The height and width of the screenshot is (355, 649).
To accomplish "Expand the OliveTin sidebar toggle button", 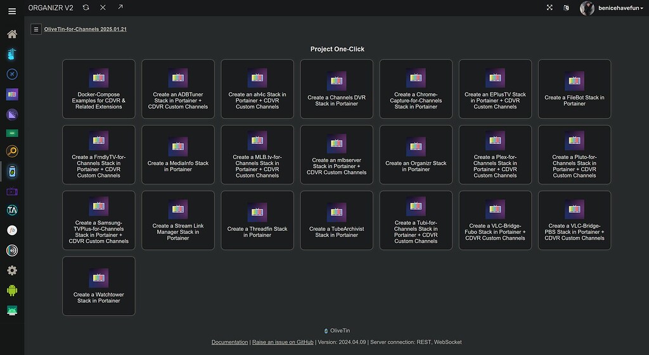I will (36, 29).
